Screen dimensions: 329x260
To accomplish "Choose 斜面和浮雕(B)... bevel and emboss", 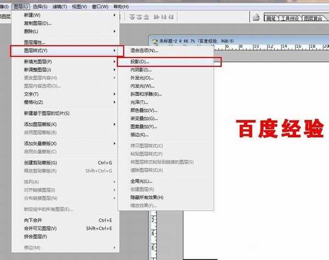I will click(166, 94).
